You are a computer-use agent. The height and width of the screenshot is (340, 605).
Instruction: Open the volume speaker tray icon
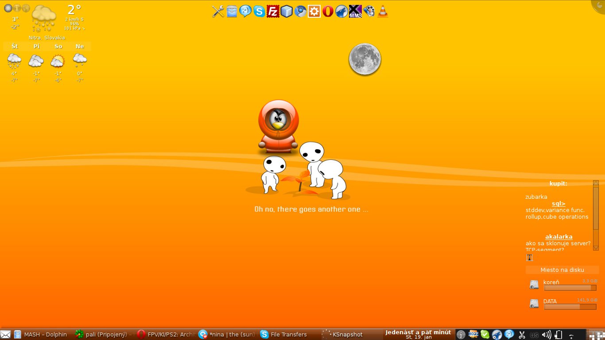click(x=547, y=335)
